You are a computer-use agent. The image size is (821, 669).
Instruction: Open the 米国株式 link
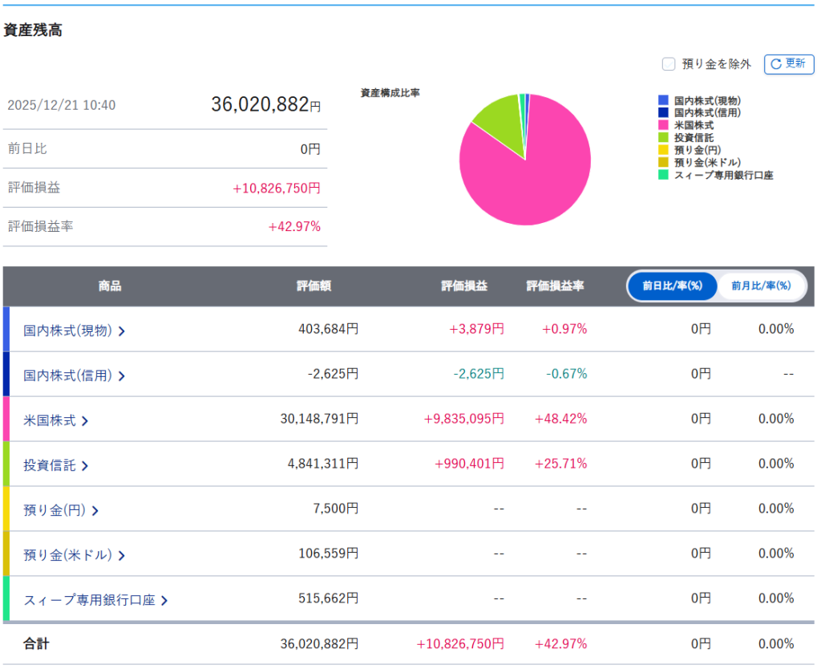(x=50, y=420)
